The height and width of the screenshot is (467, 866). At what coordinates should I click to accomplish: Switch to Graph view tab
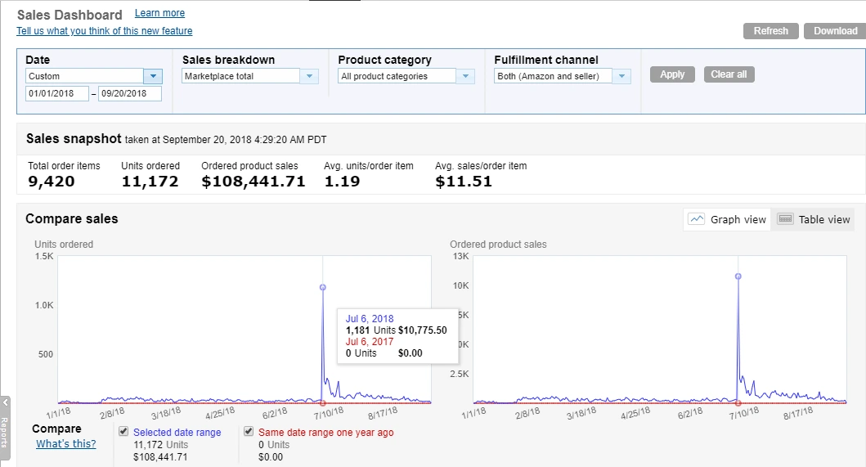click(728, 219)
